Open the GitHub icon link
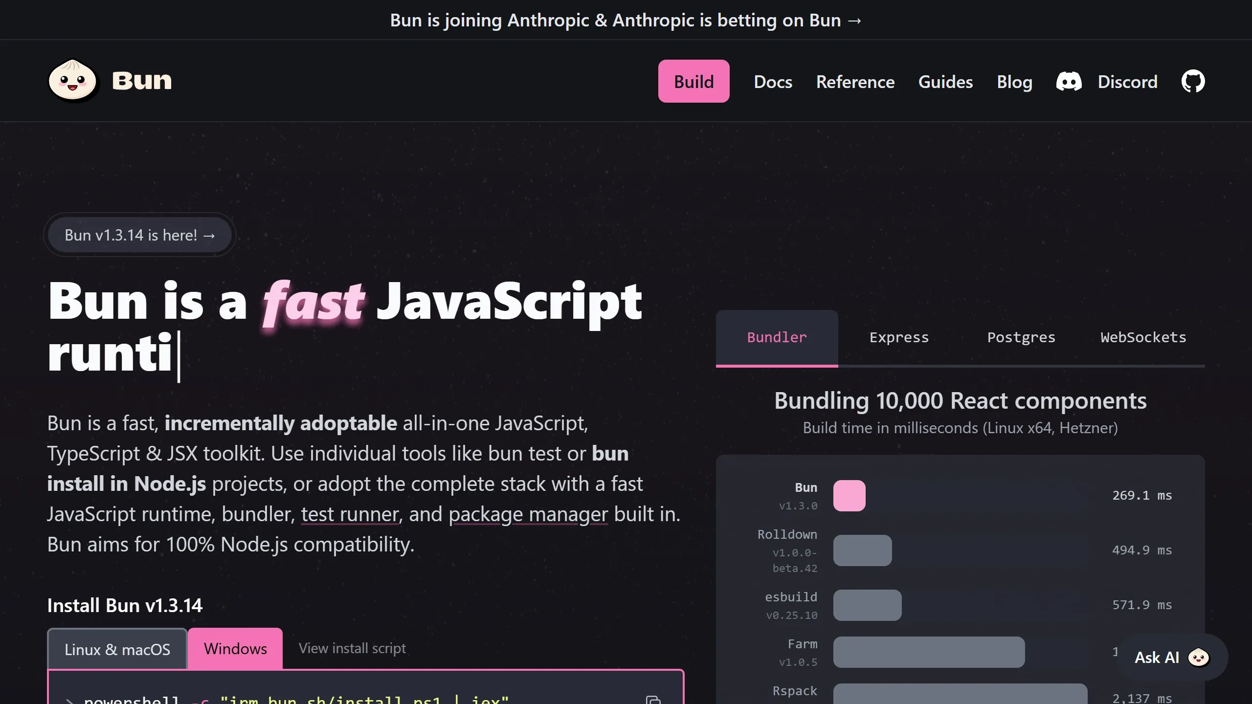The width and height of the screenshot is (1252, 704). [x=1193, y=81]
